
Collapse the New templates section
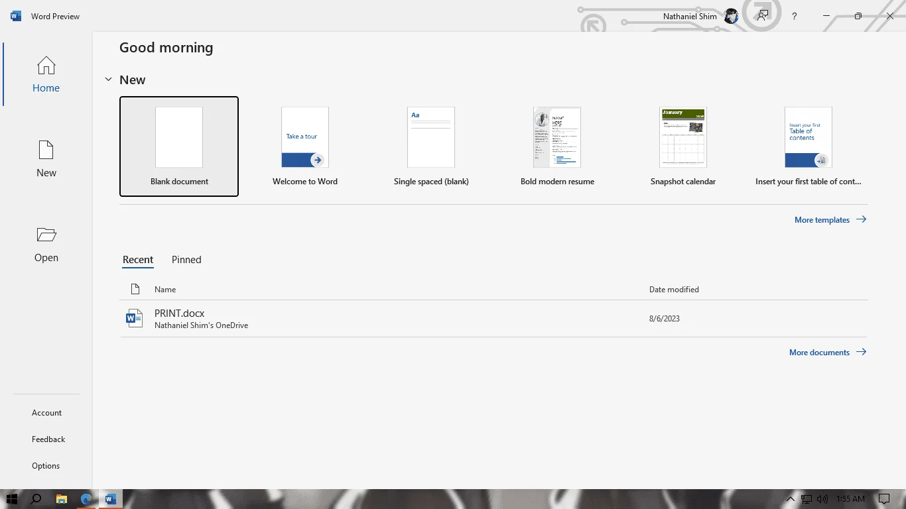coord(108,80)
